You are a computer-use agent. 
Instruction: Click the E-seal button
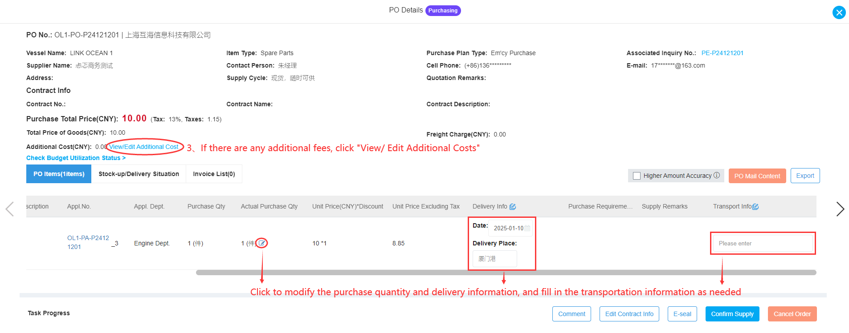(682, 314)
